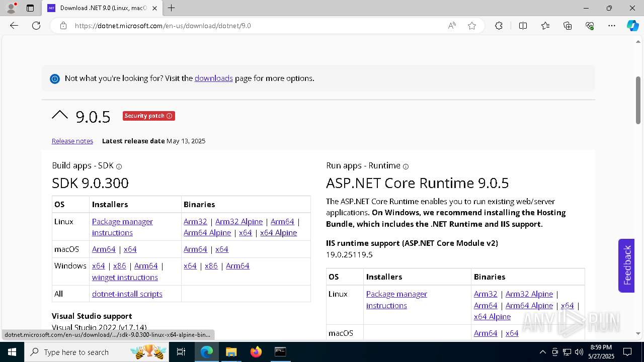Download ASP.NET Runtime Linux Arm32 binaries
The image size is (644, 362).
click(486, 294)
